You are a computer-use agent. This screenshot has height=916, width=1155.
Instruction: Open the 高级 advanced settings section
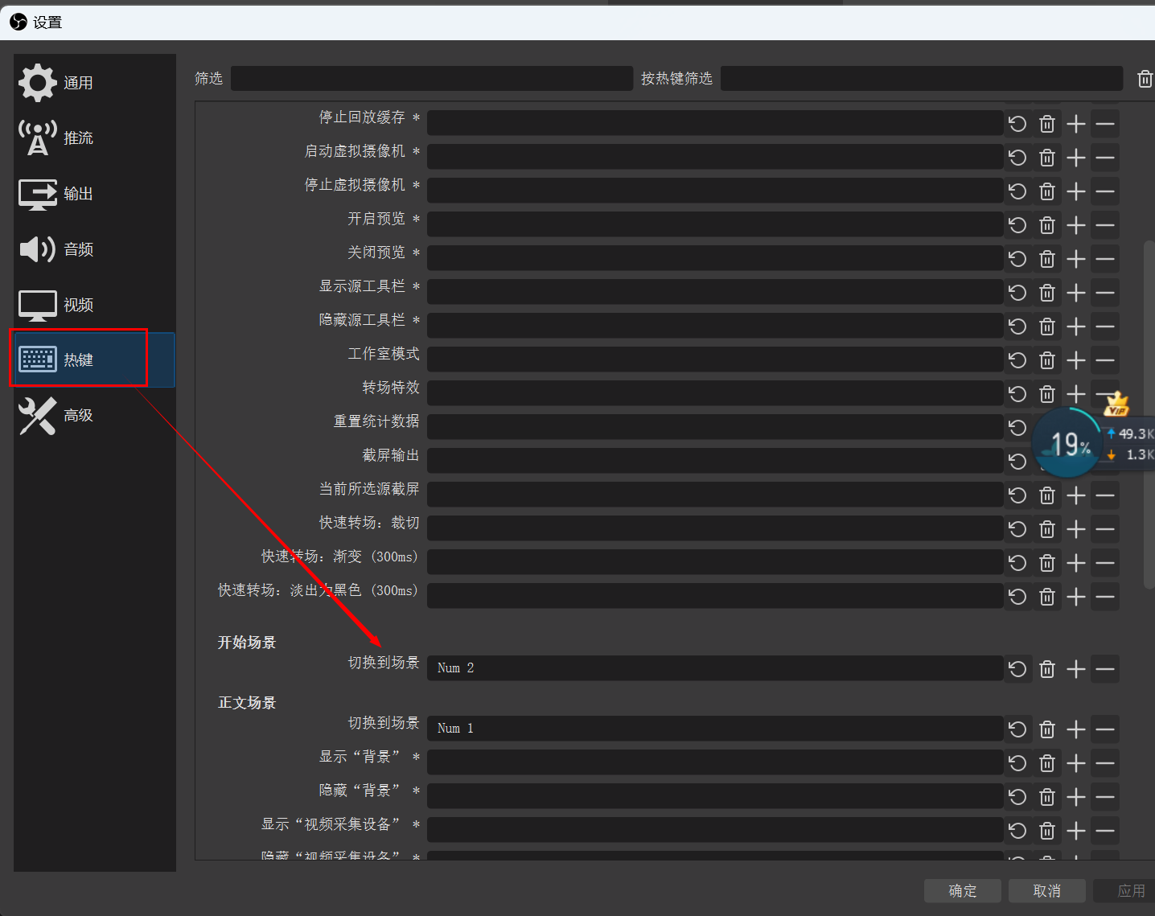(x=95, y=415)
